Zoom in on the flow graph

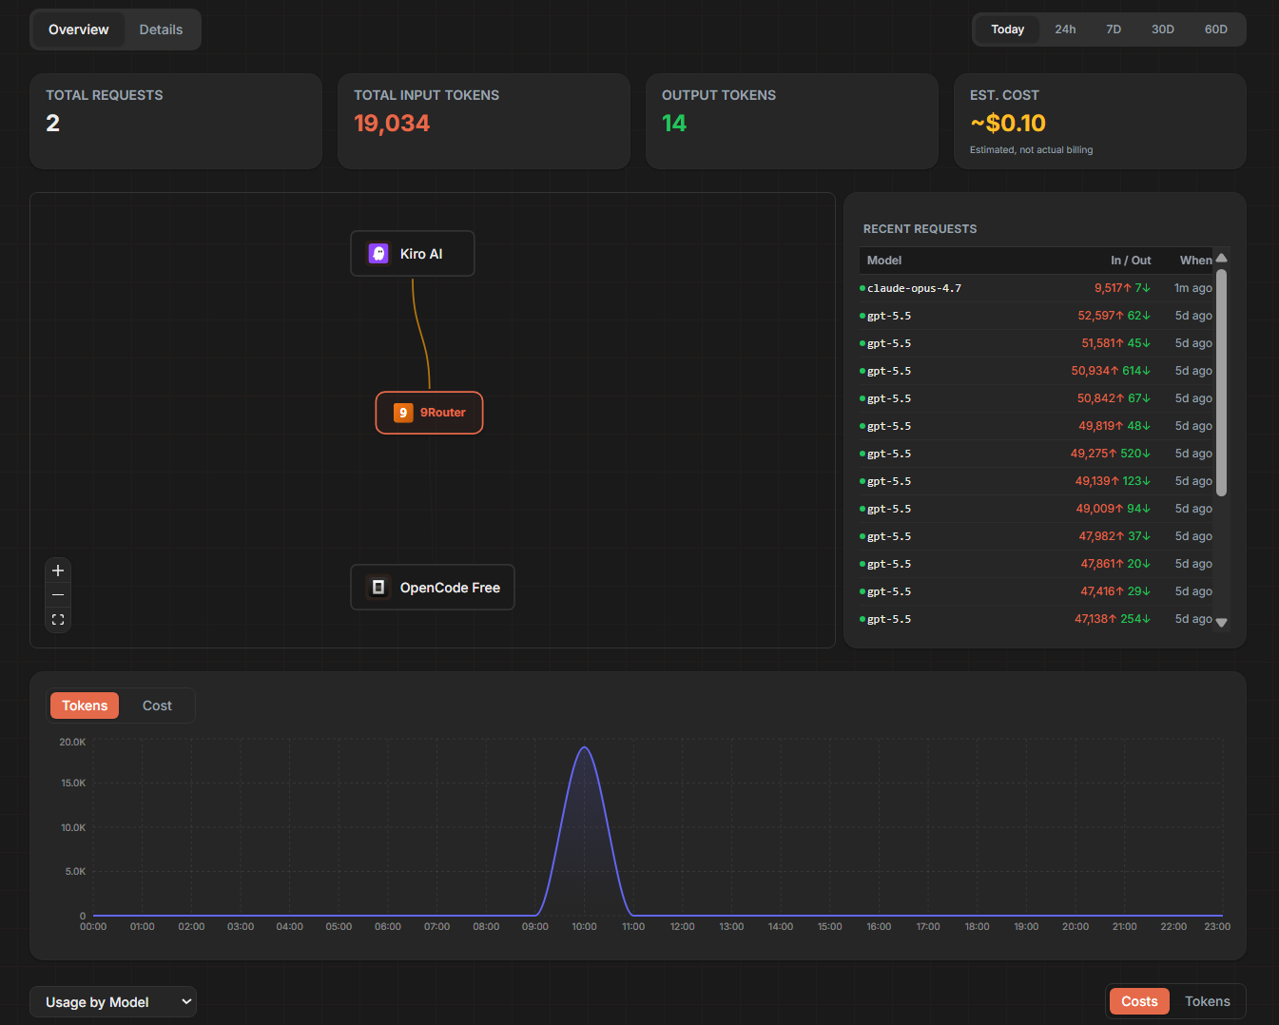pos(58,571)
